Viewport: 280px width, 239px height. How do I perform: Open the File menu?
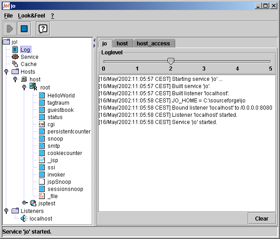(9, 16)
